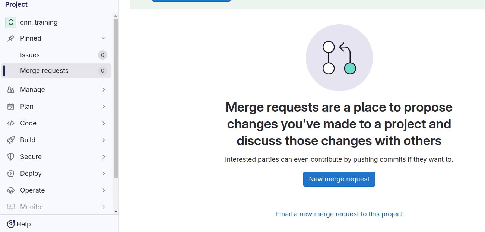Click the cnn_training project avatar
The image size is (485, 232).
point(11,22)
